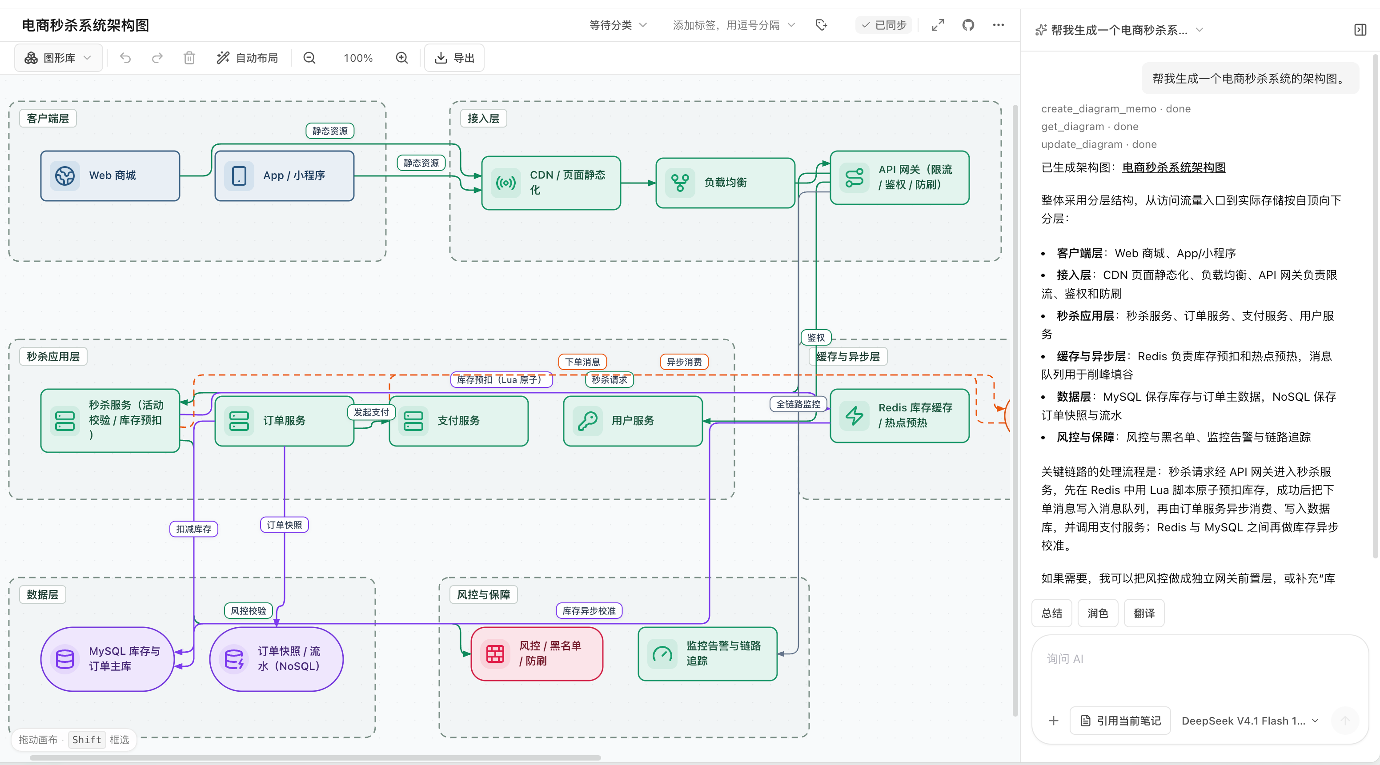The image size is (1380, 765).
Task: Click the 翻译 translate button
Action: (1144, 613)
